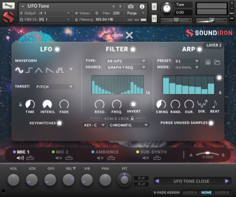Click the LFO INTENS. knob

47,104
